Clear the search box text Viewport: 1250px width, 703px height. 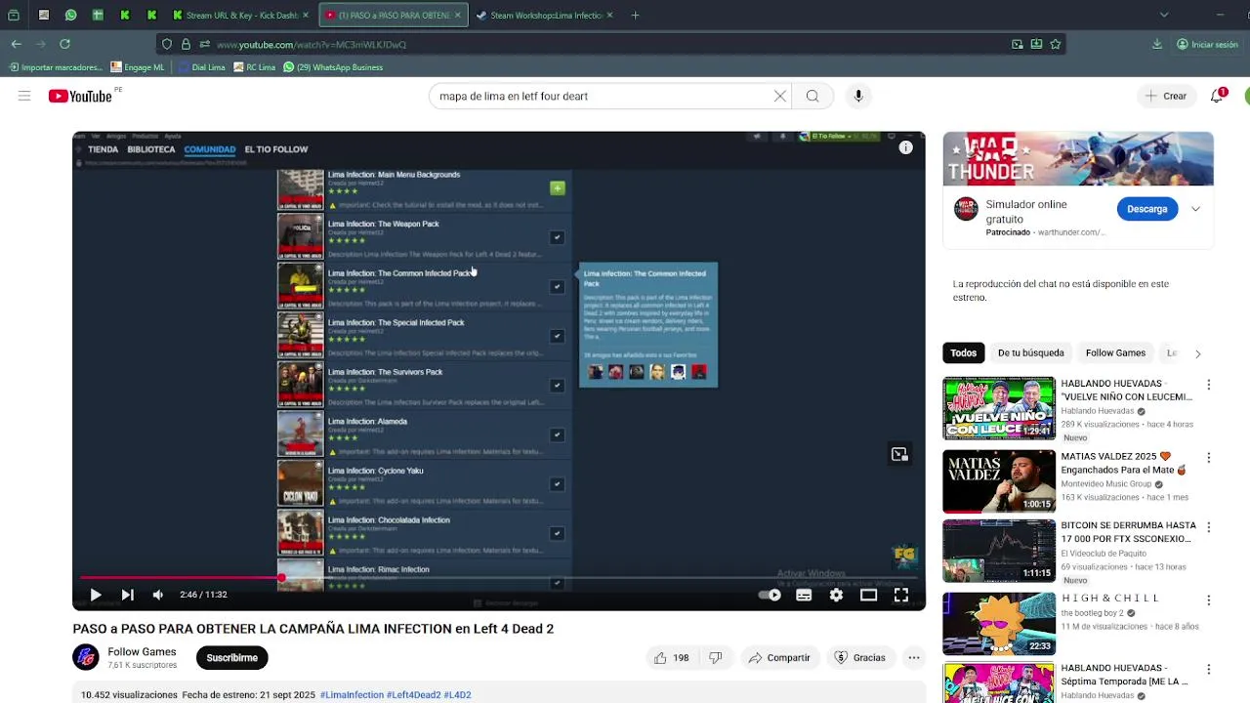(x=779, y=96)
